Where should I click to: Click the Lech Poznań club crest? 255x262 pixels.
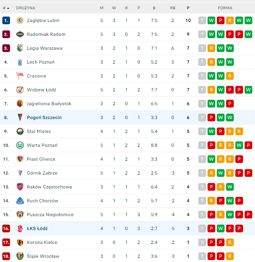[x=20, y=62]
